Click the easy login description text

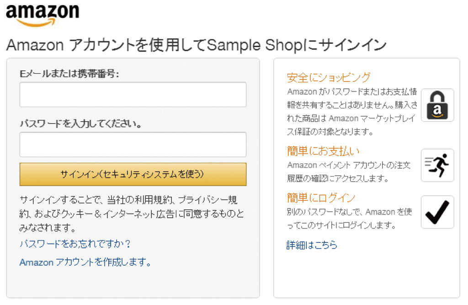click(350, 219)
